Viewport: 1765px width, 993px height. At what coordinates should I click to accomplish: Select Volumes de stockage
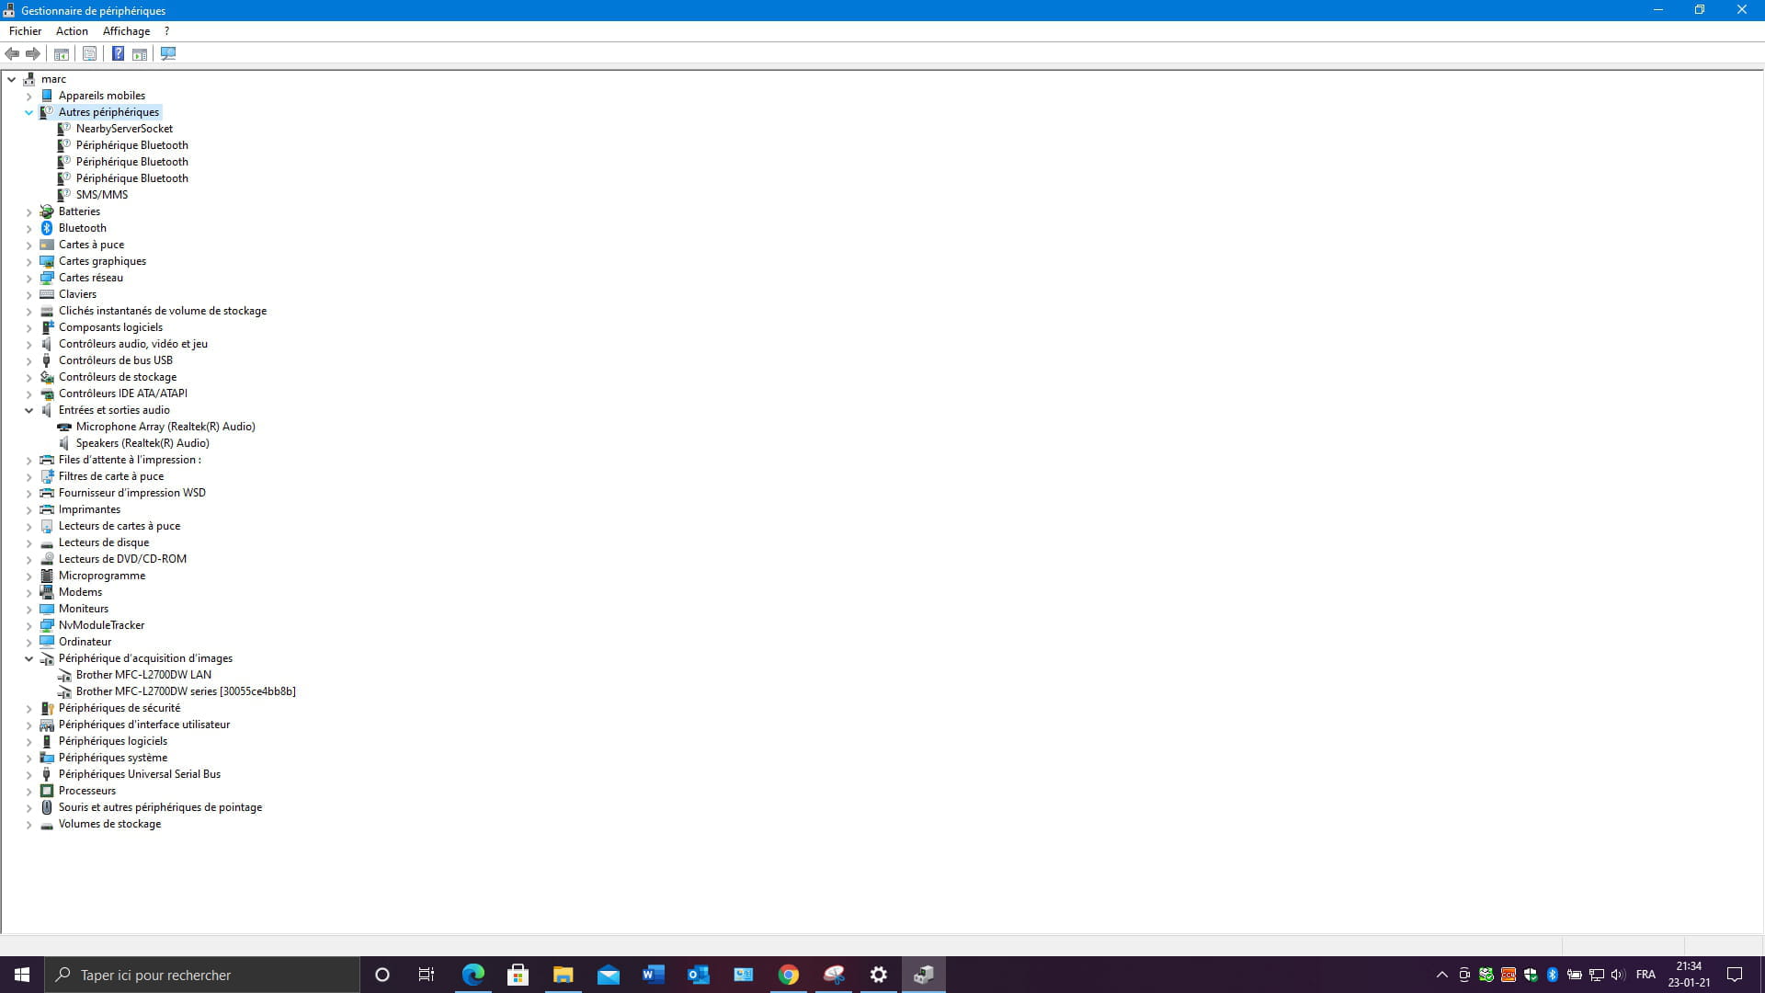click(109, 824)
